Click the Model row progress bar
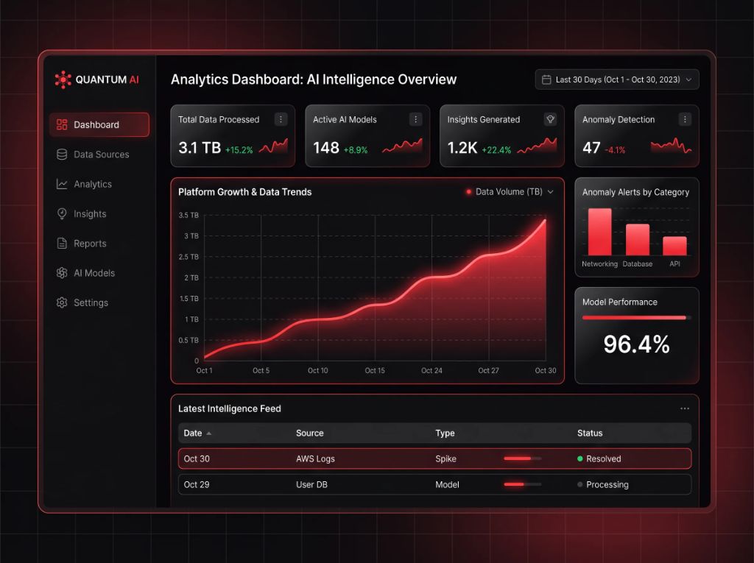Image resolution: width=754 pixels, height=563 pixels. (x=523, y=485)
